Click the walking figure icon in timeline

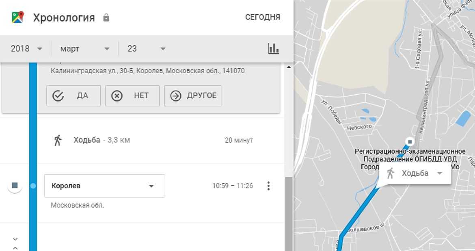click(x=58, y=140)
